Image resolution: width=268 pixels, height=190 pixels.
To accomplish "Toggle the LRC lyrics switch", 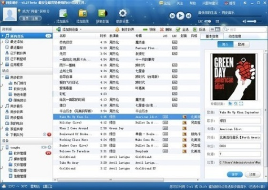I will pos(207,21).
